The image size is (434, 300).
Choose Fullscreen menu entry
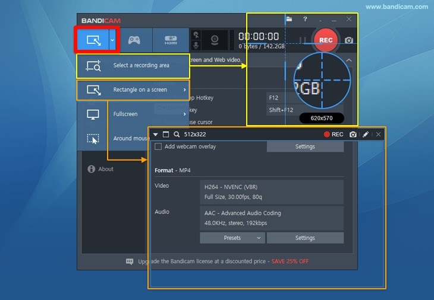tap(133, 114)
